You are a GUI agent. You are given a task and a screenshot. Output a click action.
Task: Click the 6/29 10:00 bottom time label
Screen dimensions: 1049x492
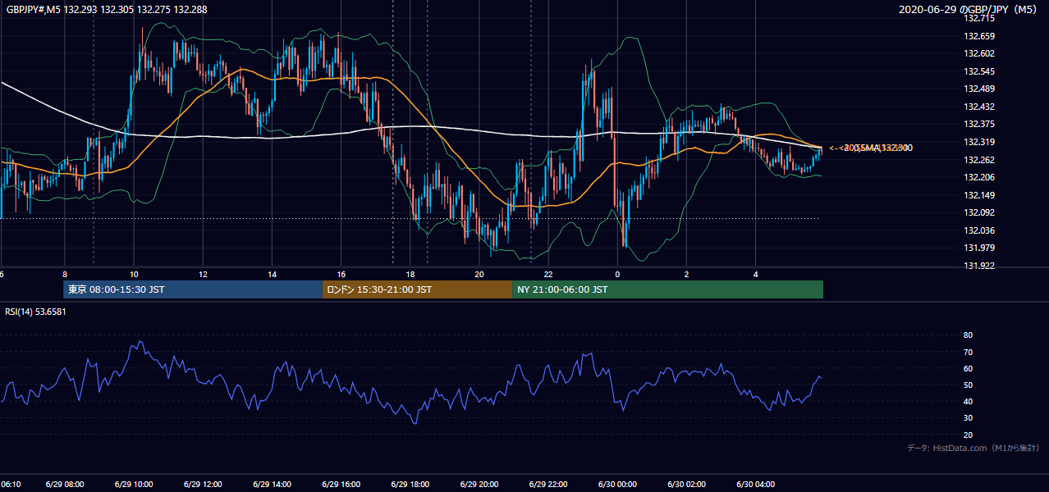[x=133, y=485]
